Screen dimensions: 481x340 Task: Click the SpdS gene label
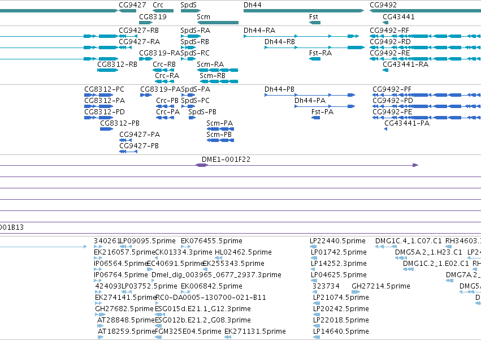(x=188, y=5)
